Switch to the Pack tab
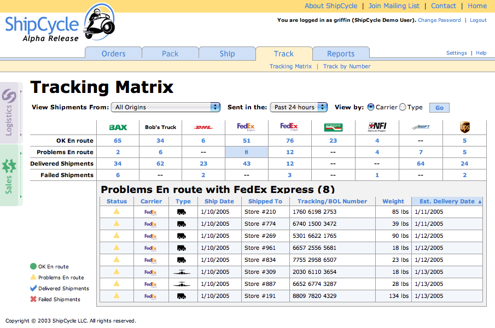Viewport: 495px width, 328px height. (170, 54)
